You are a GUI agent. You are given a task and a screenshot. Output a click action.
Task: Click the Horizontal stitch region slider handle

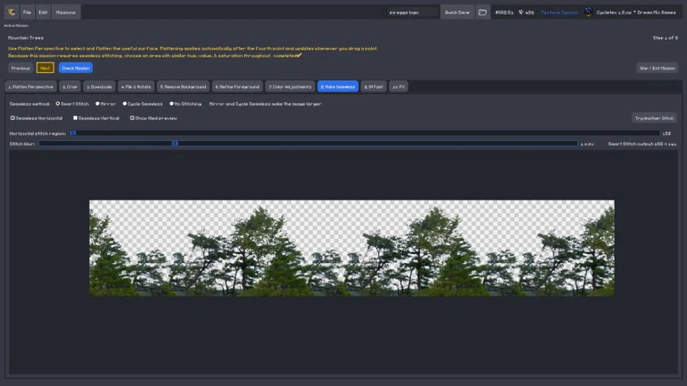coord(73,133)
